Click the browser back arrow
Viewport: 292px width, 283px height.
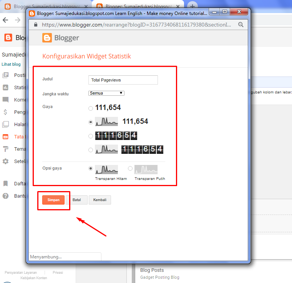(6, 20)
